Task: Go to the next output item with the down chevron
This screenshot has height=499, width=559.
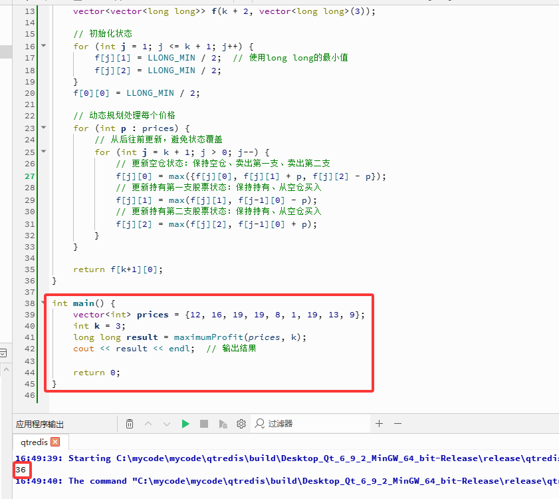Action: click(x=166, y=424)
